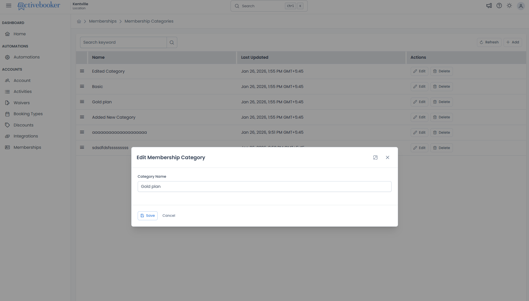
Task: Open the activebooker logo home link
Action: (39, 5)
